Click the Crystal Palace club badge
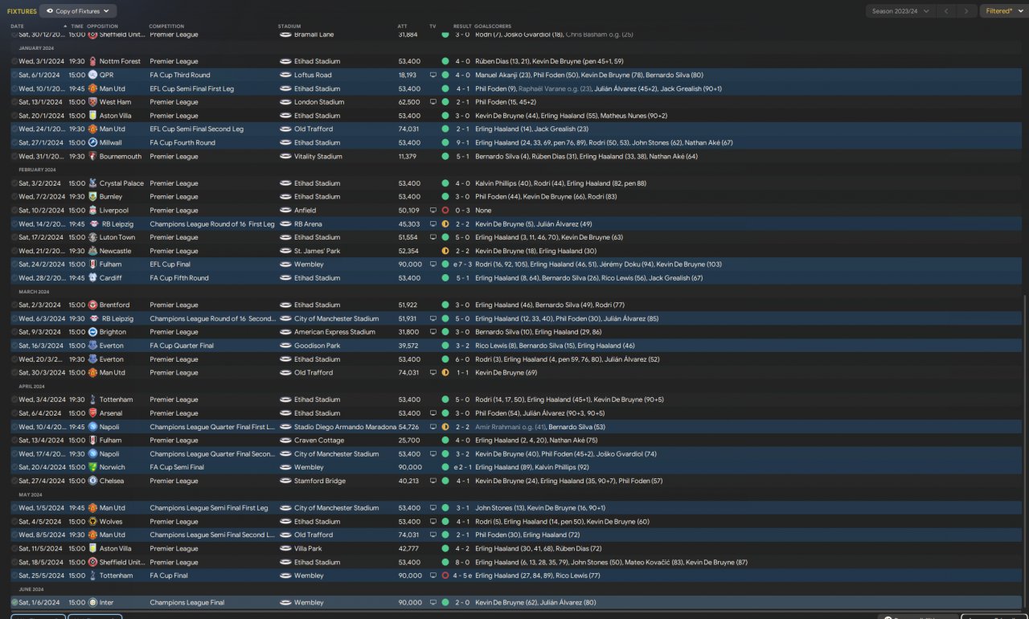The image size is (1029, 619). click(92, 183)
